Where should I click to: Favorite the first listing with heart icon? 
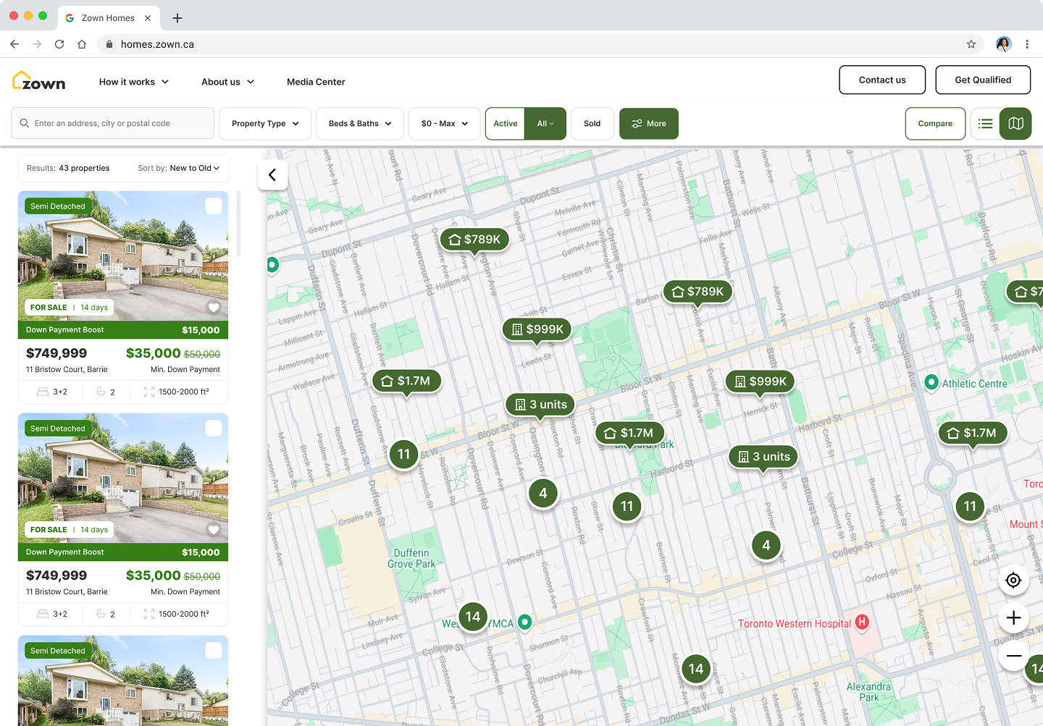point(214,308)
